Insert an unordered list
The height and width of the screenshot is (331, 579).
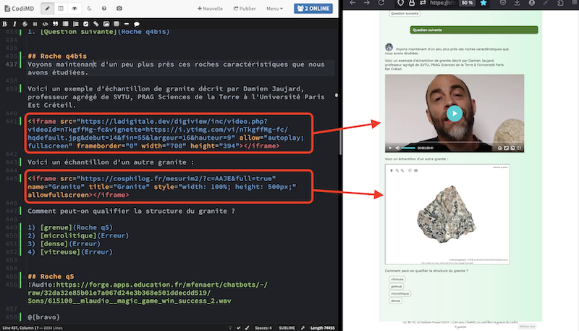point(65,24)
